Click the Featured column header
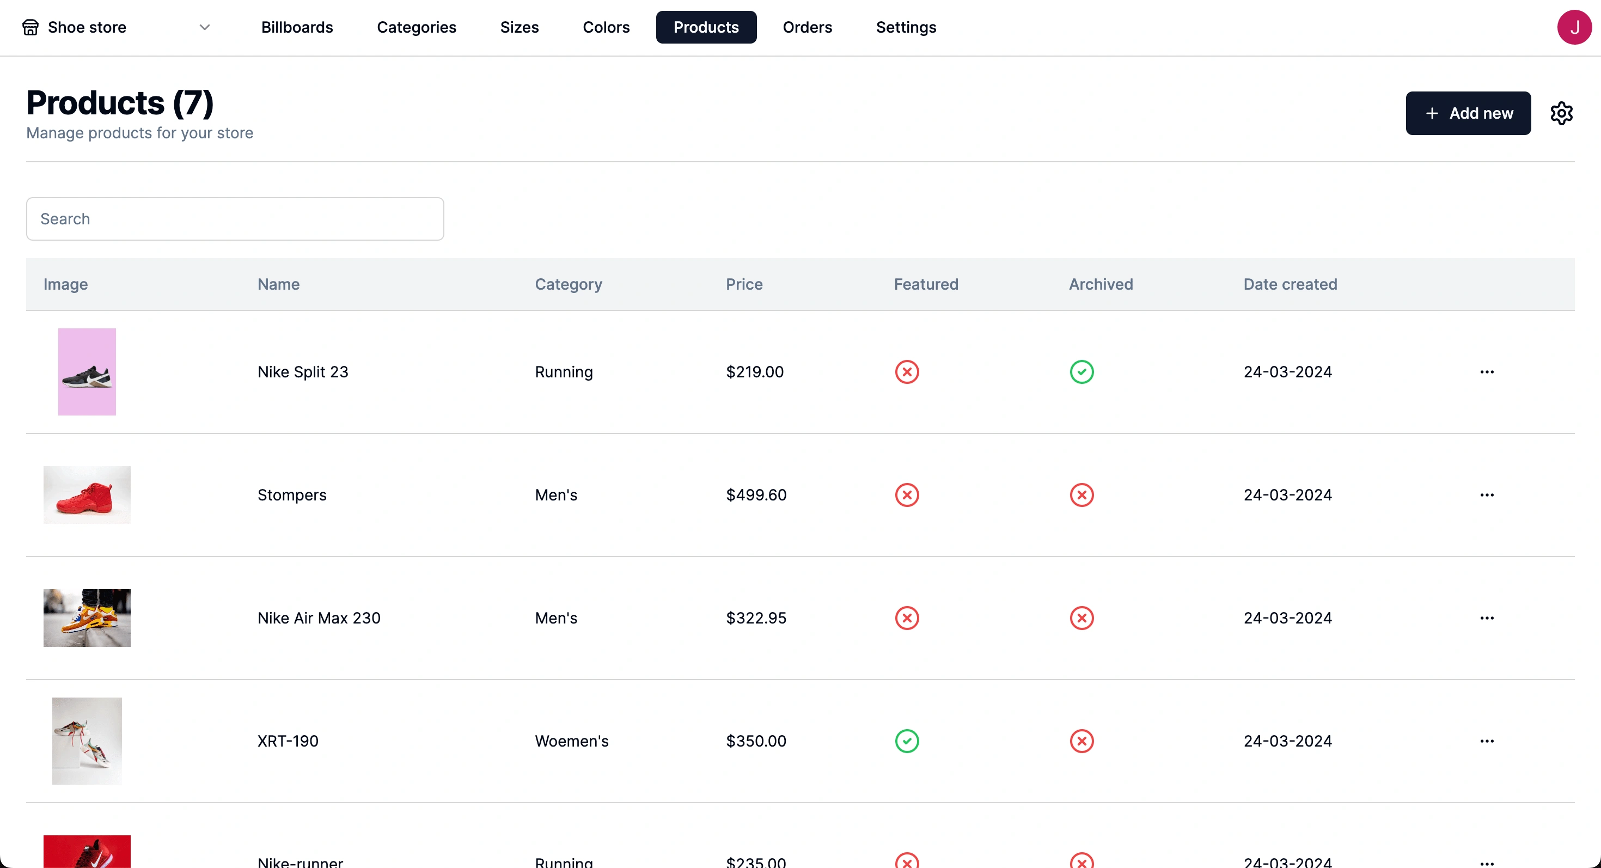Image resolution: width=1601 pixels, height=868 pixels. [x=926, y=285]
